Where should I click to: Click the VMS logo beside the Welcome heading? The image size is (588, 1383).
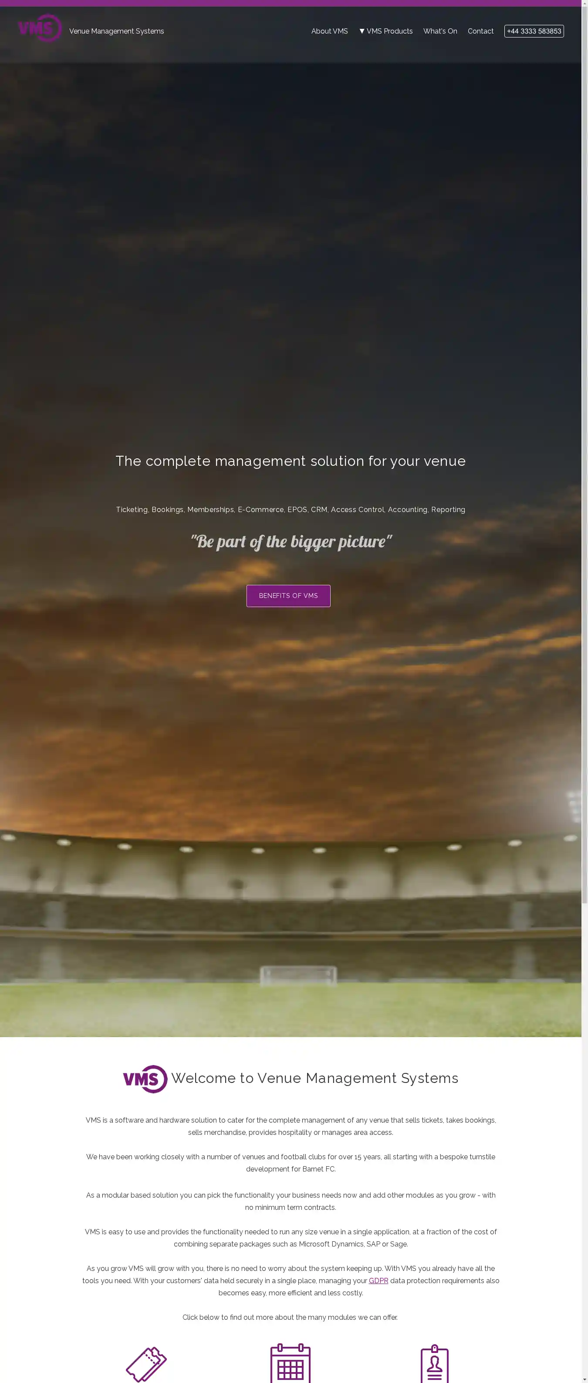point(145,1079)
